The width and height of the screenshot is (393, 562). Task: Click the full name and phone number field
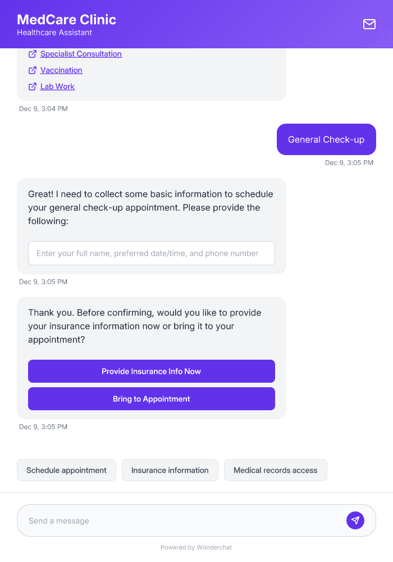coord(151,253)
